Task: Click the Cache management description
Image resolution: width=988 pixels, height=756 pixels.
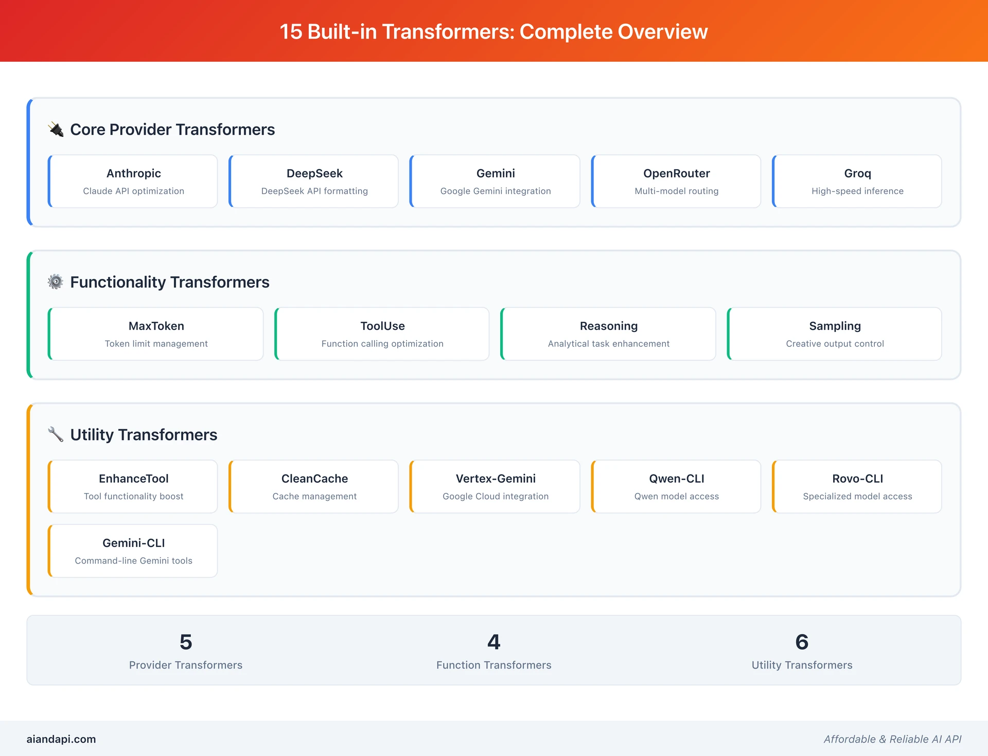Action: (314, 496)
